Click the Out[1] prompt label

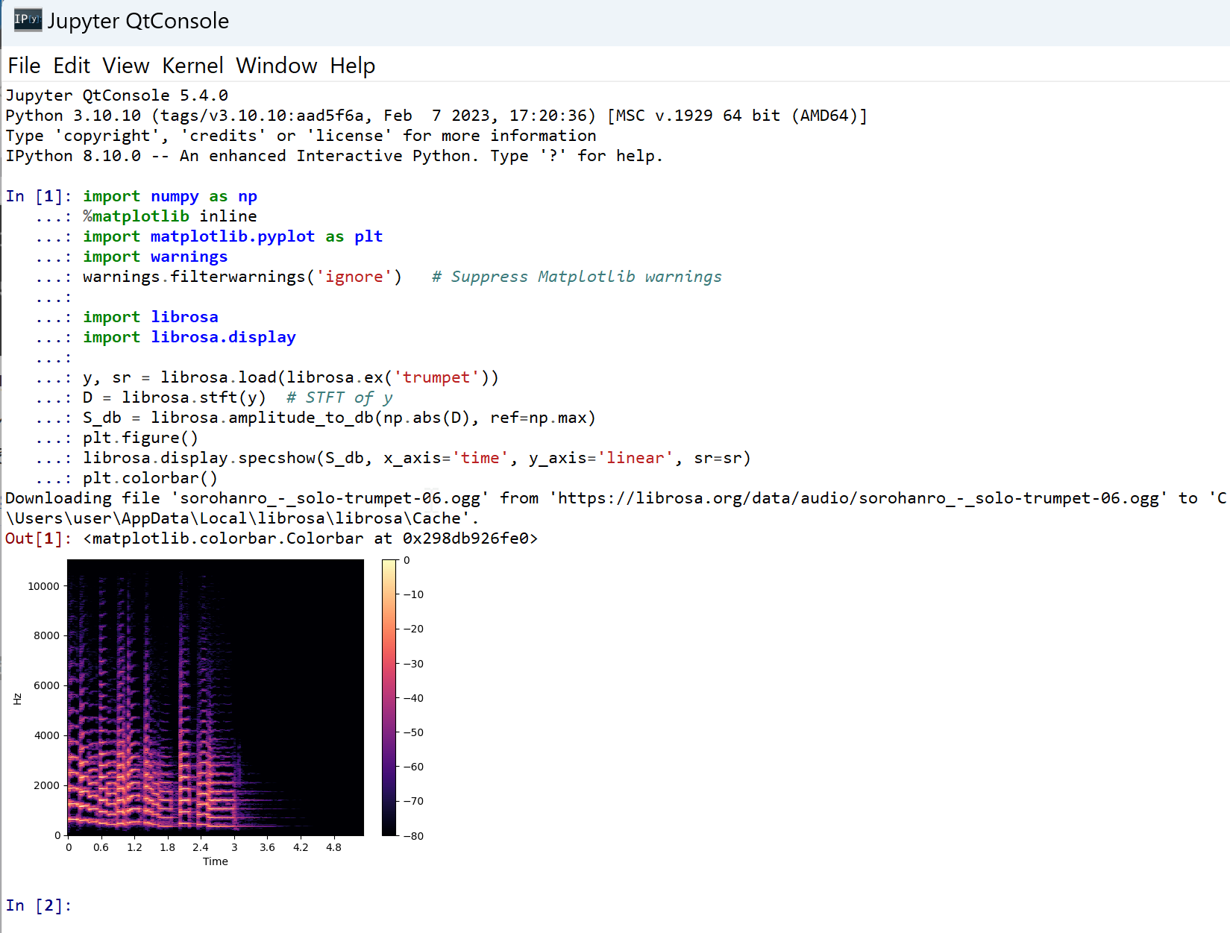coord(39,538)
